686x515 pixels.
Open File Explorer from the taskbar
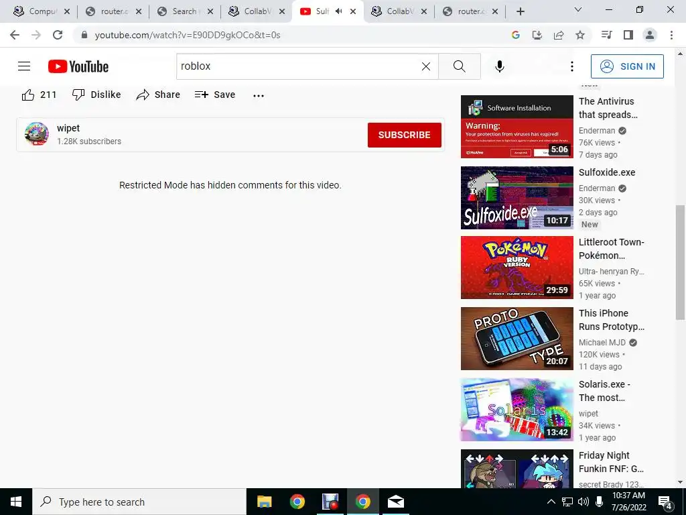pos(264,502)
